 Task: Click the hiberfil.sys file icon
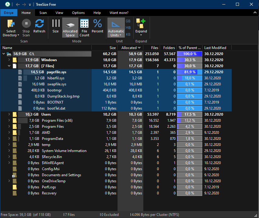(20, 78)
